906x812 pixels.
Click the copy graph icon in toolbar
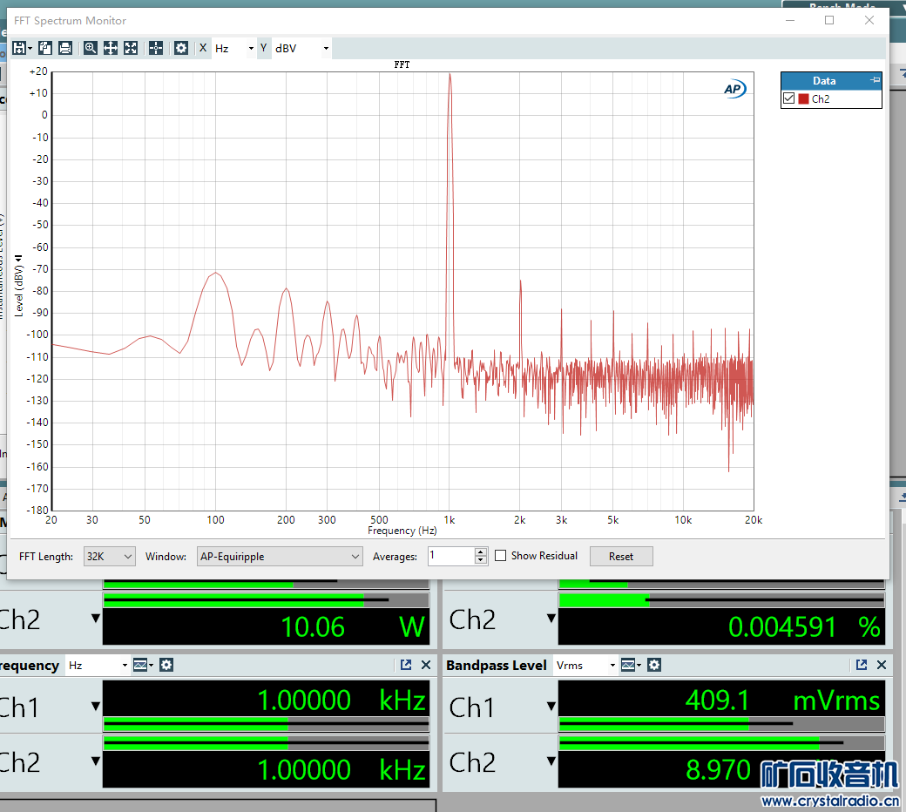pos(45,48)
